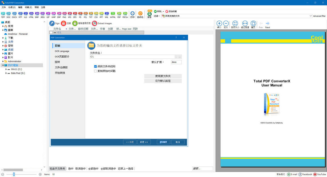Open the 处理 (P) menu
327x177 pixels.
click(12, 7)
